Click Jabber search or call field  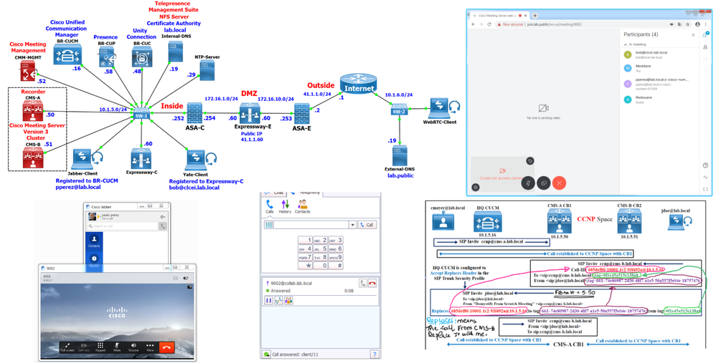123,226
